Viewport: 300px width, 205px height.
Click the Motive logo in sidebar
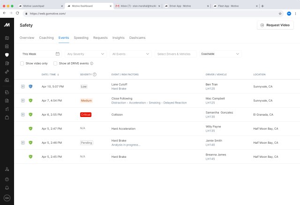pos(7,25)
